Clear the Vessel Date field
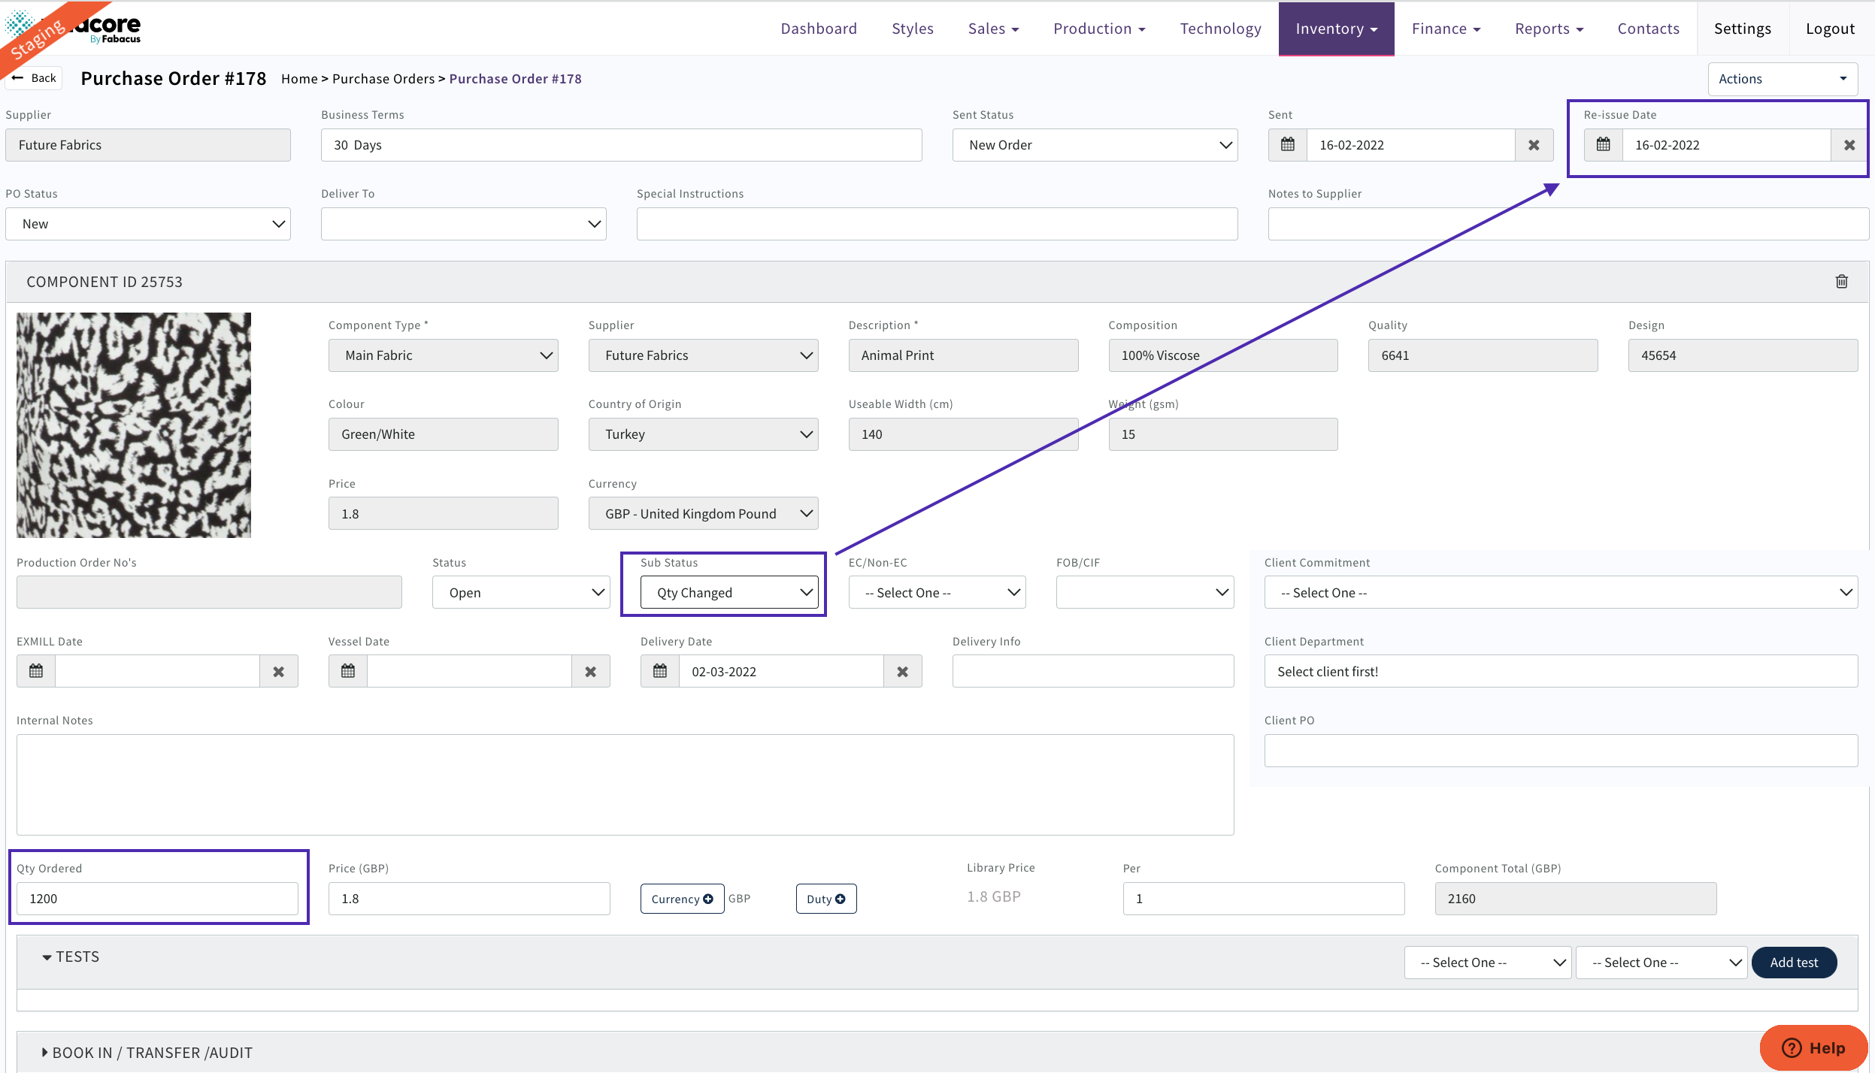This screenshot has height=1073, width=1875. point(590,671)
